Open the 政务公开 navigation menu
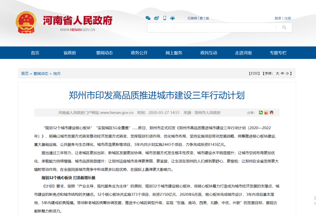 (139, 53)
